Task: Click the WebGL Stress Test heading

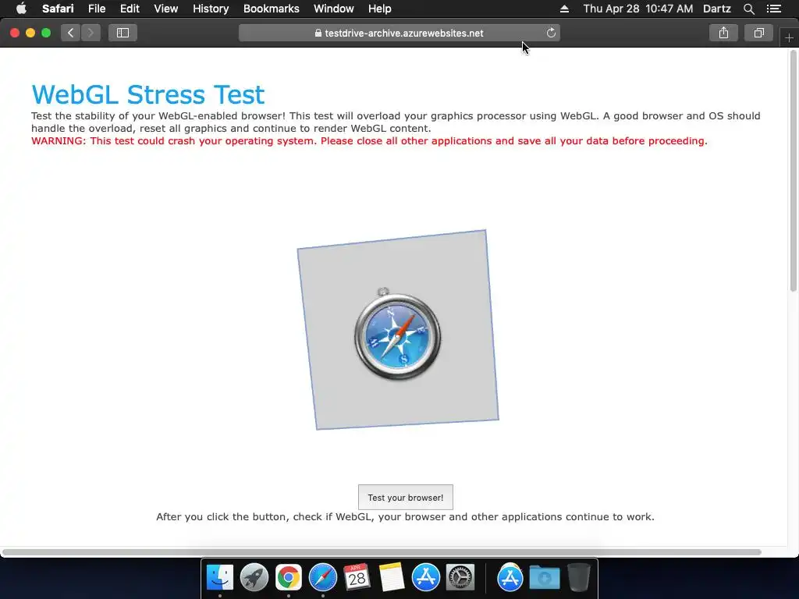Action: point(147,94)
